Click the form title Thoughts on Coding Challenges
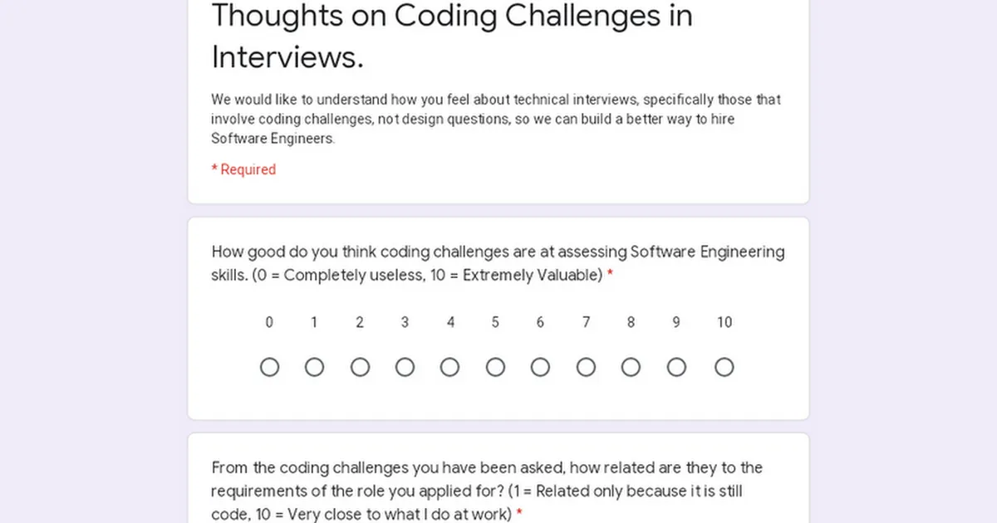The image size is (997, 523). tap(453, 36)
